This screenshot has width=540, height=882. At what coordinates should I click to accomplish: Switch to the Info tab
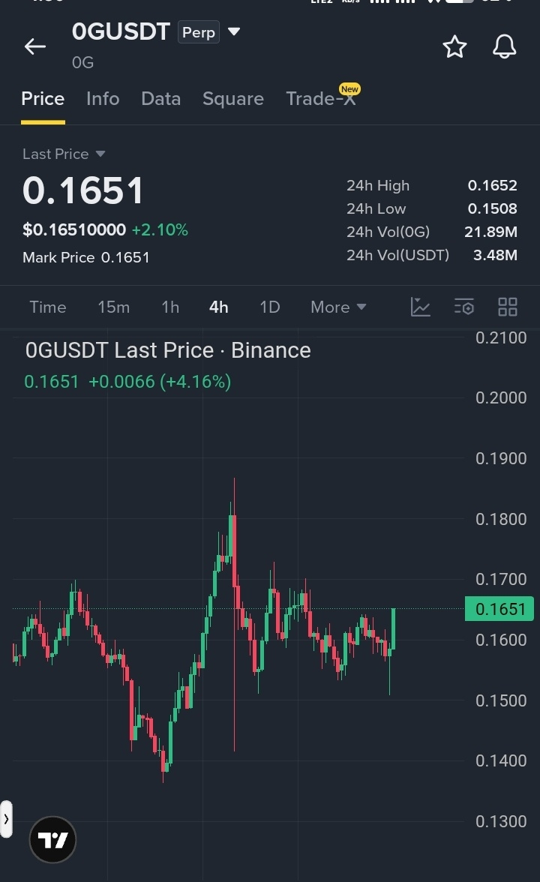pos(102,99)
